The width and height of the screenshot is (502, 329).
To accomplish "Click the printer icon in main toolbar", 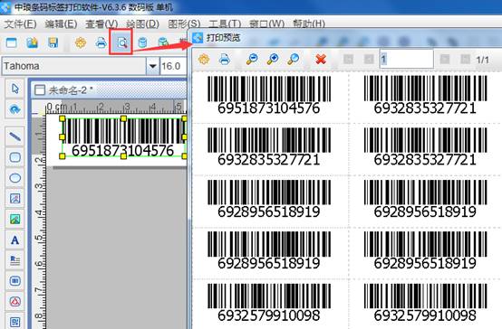I will coord(101,42).
